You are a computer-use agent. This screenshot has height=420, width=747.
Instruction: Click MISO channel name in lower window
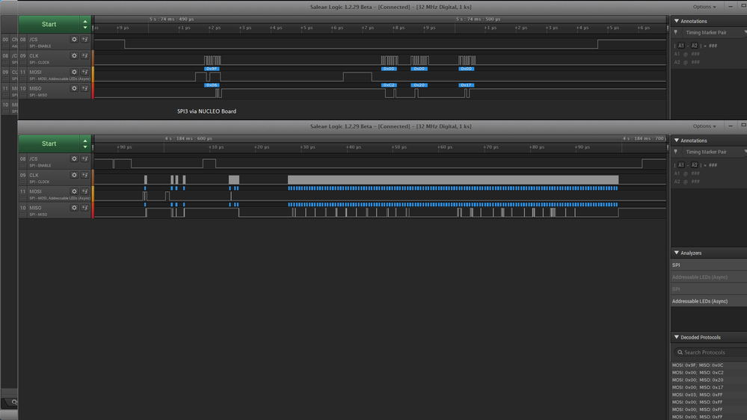click(x=35, y=208)
